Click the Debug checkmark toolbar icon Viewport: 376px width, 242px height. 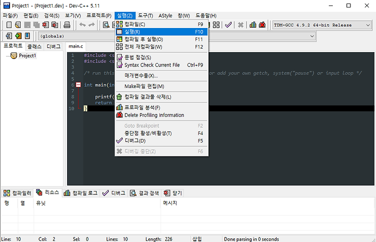[228, 24]
